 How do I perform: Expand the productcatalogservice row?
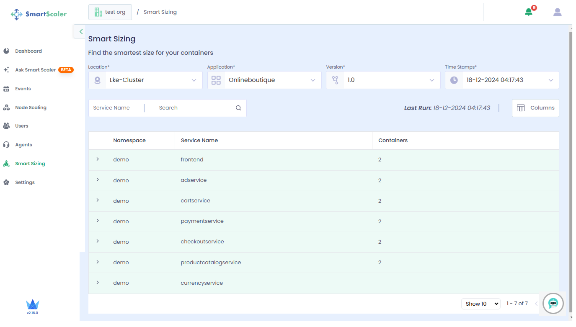coord(98,262)
